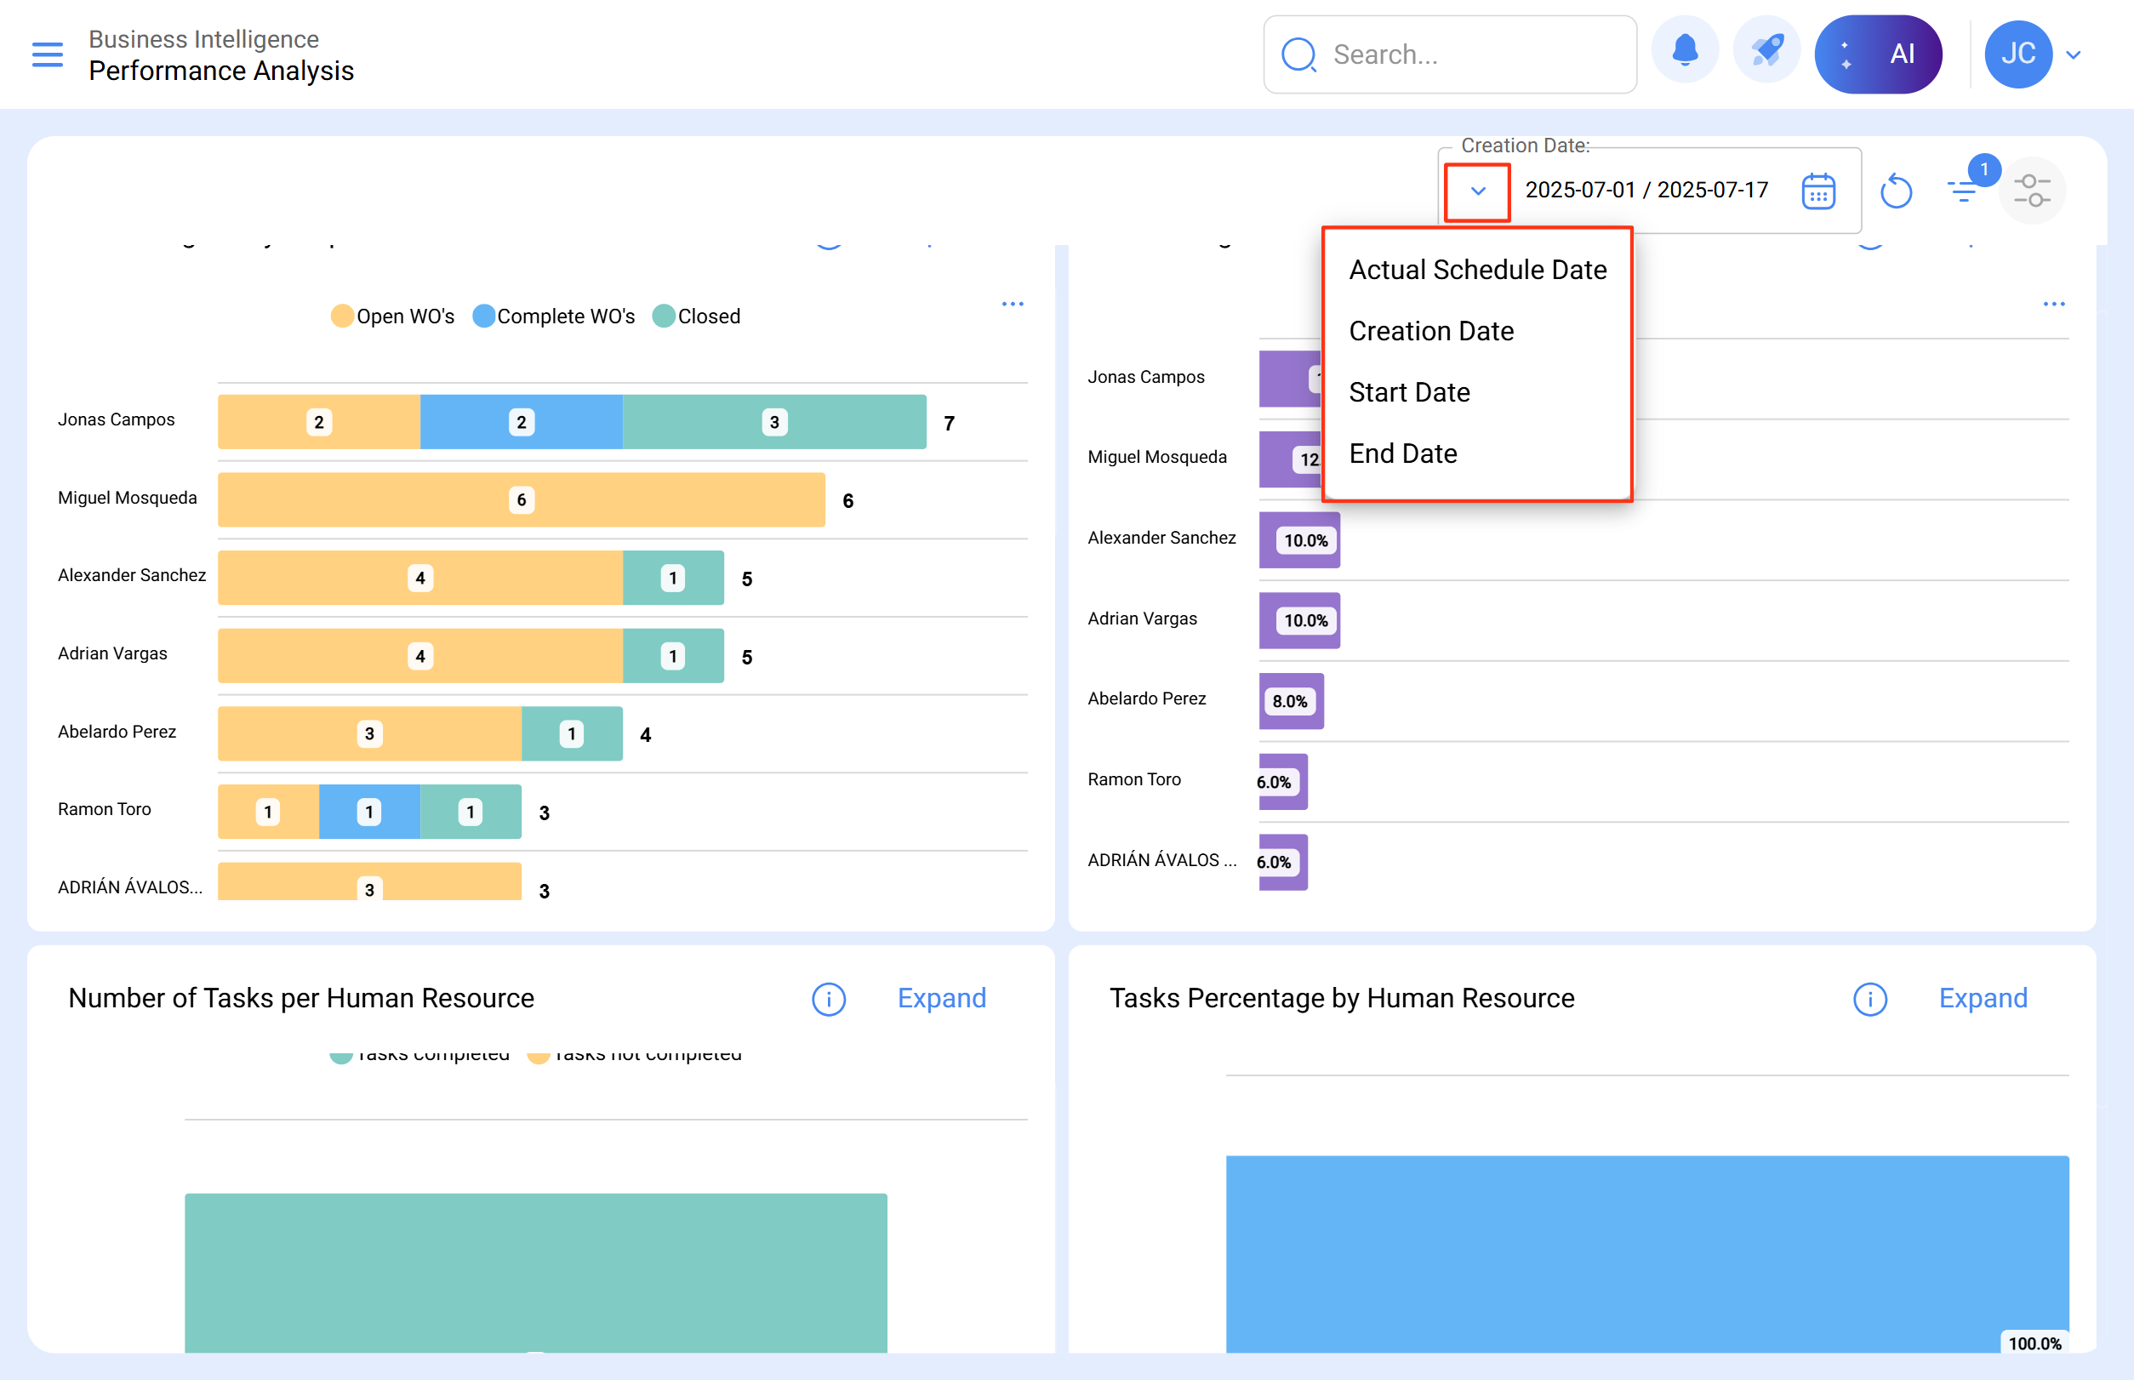Open three-dot menu of work orders chart
Viewport: 2134px width, 1380px height.
tap(1012, 305)
